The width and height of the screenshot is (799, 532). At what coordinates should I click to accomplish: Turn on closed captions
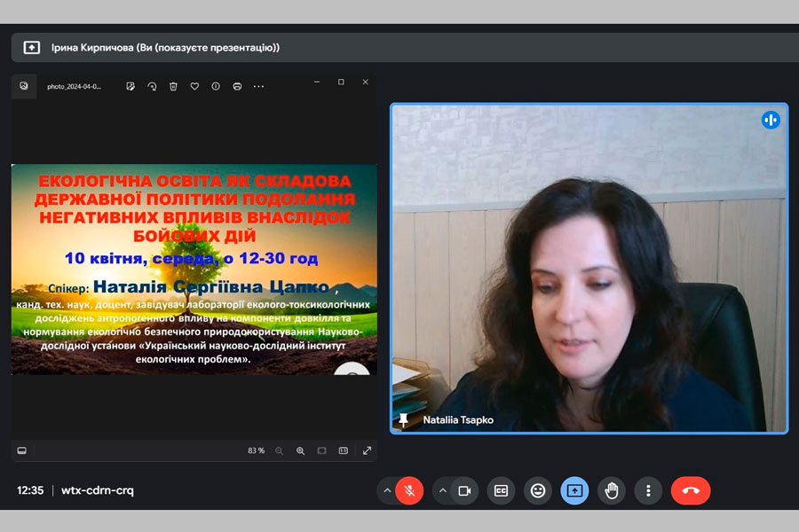(x=501, y=490)
